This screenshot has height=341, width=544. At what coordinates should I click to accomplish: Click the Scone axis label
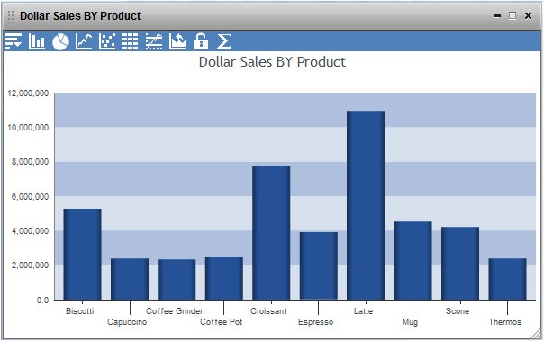[x=458, y=310]
